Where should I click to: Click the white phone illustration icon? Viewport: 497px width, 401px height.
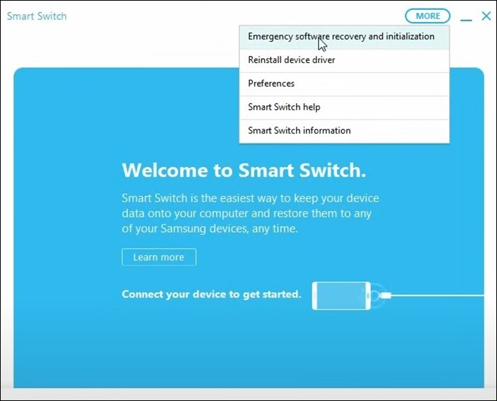[341, 295]
